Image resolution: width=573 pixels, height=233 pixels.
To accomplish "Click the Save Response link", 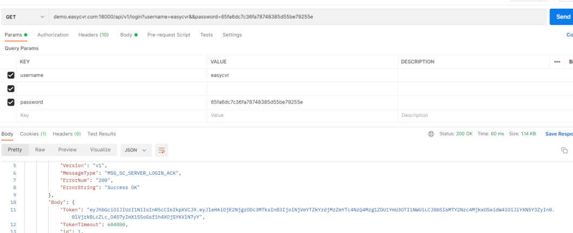I will (559, 134).
